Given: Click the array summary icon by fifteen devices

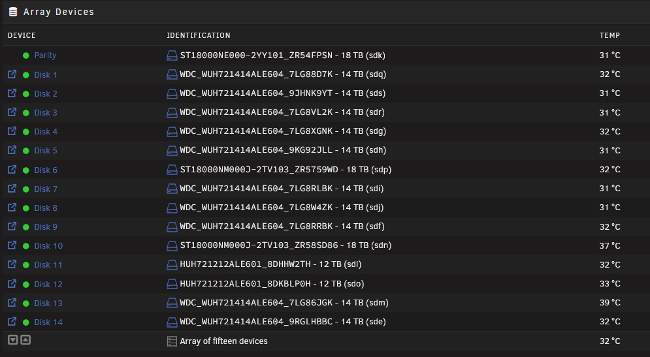Looking at the screenshot, I should tap(172, 341).
